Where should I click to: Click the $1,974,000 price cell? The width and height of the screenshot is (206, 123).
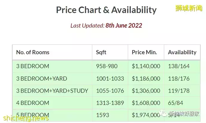point(146,115)
